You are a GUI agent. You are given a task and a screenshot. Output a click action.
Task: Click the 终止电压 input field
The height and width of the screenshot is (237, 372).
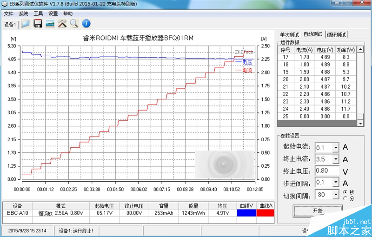pyautogui.click(x=327, y=171)
